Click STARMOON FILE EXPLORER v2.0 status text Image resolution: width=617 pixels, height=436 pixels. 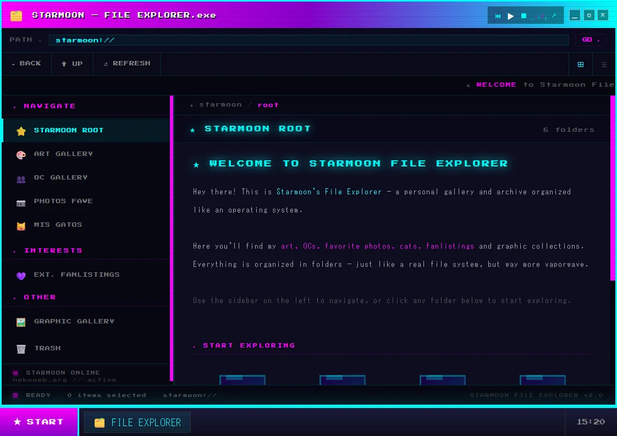tap(536, 395)
